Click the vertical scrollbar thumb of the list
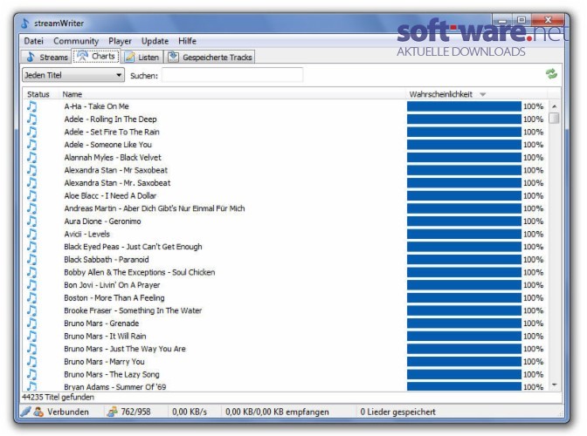The image size is (587, 436). pos(555,118)
